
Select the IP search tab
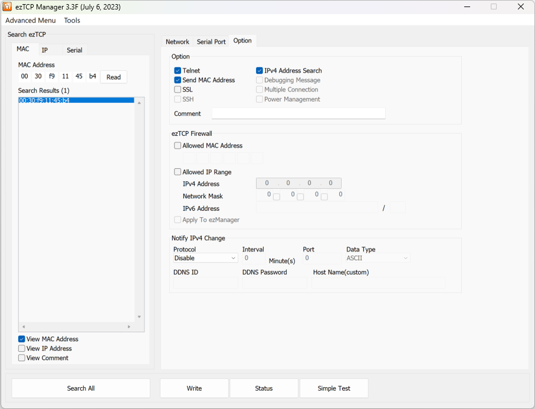point(45,50)
